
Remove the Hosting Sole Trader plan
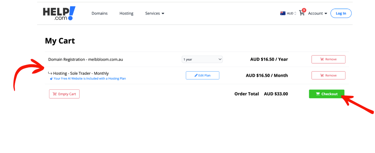(328, 76)
